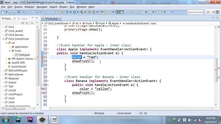This screenshot has height=124, width=221.
Task: Open the Run configurations dropdown arrow
Action: click(x=78, y=12)
